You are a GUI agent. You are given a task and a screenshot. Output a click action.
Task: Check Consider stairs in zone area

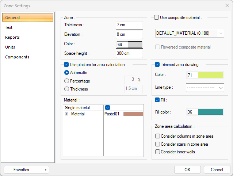tap(157, 144)
